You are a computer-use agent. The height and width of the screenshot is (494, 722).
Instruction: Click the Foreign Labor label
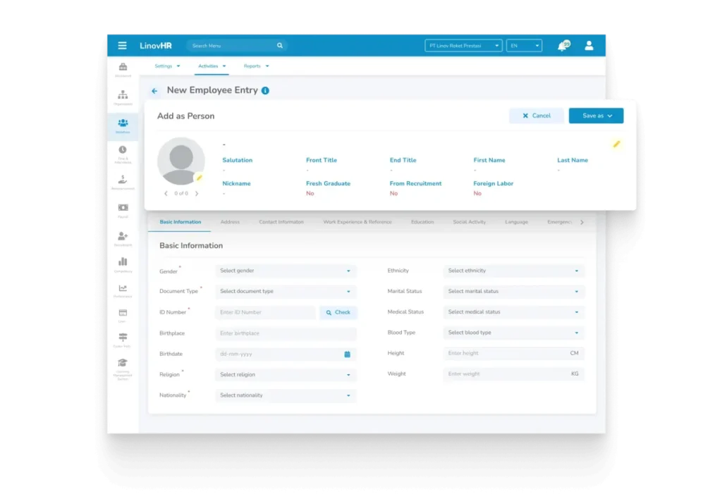[493, 183]
